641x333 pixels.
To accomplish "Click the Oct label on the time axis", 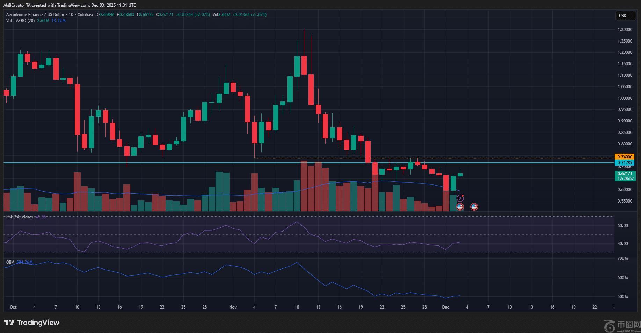I will pos(13,307).
